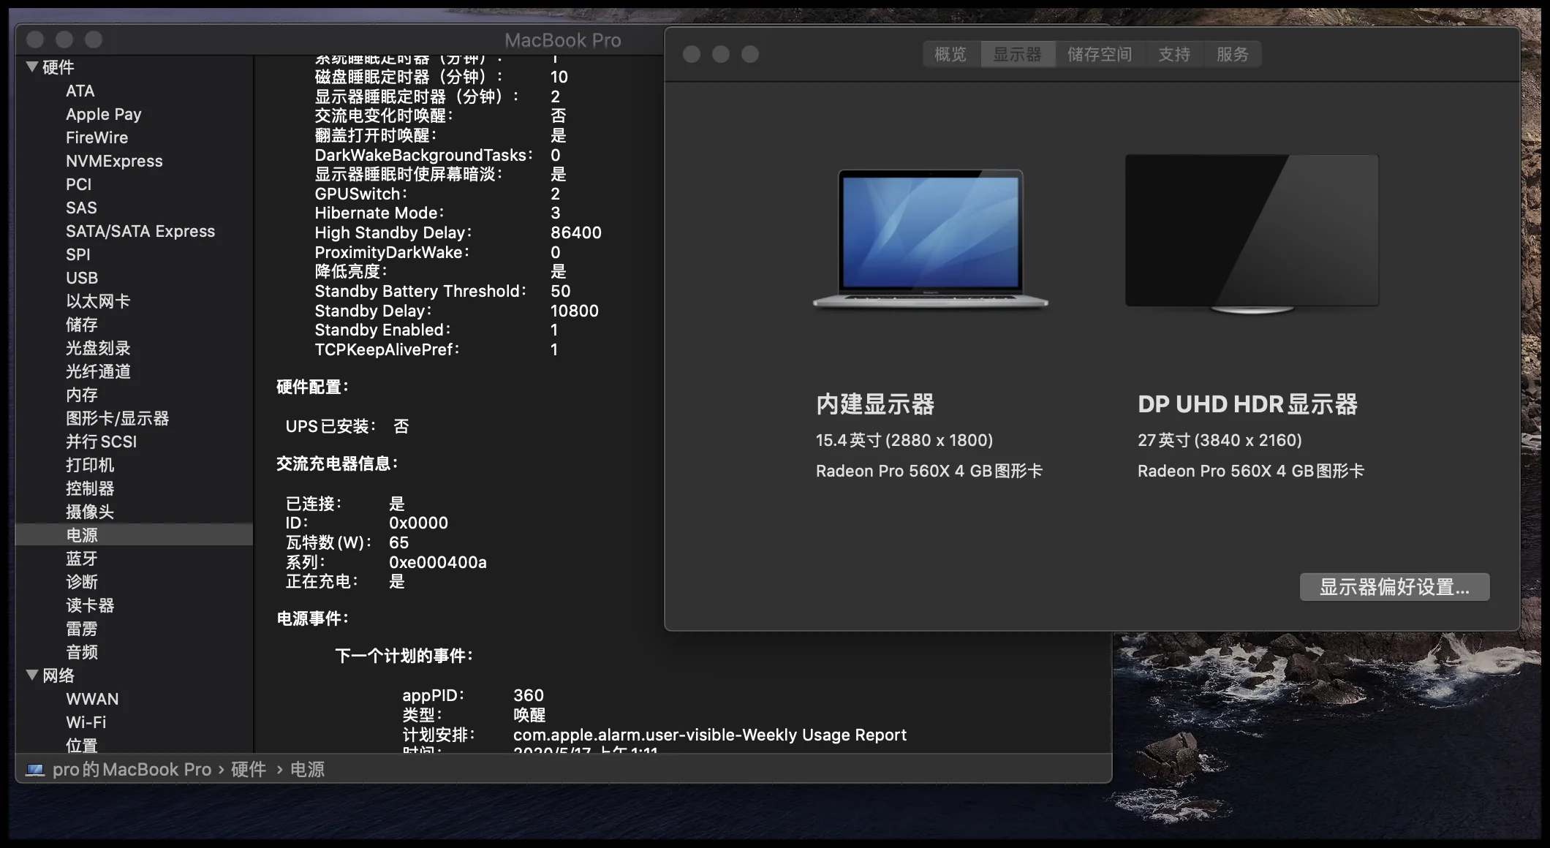Select 蓝牙 in the sidebar

[x=80, y=558]
